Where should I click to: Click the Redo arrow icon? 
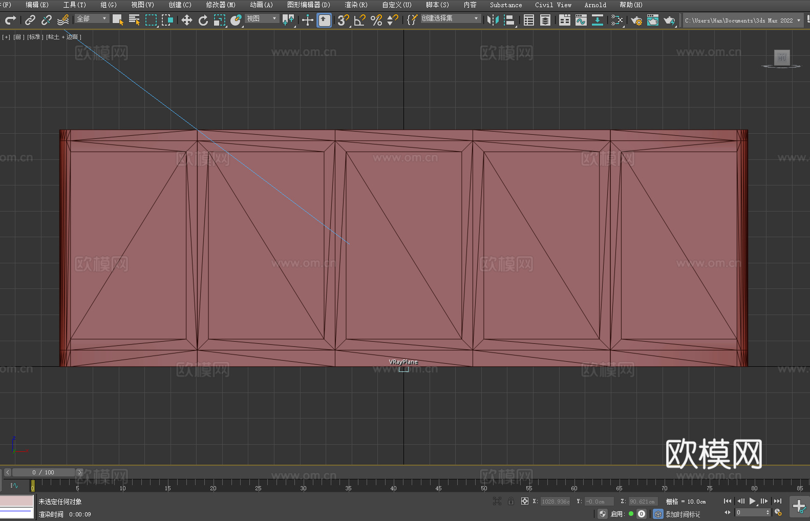10,20
